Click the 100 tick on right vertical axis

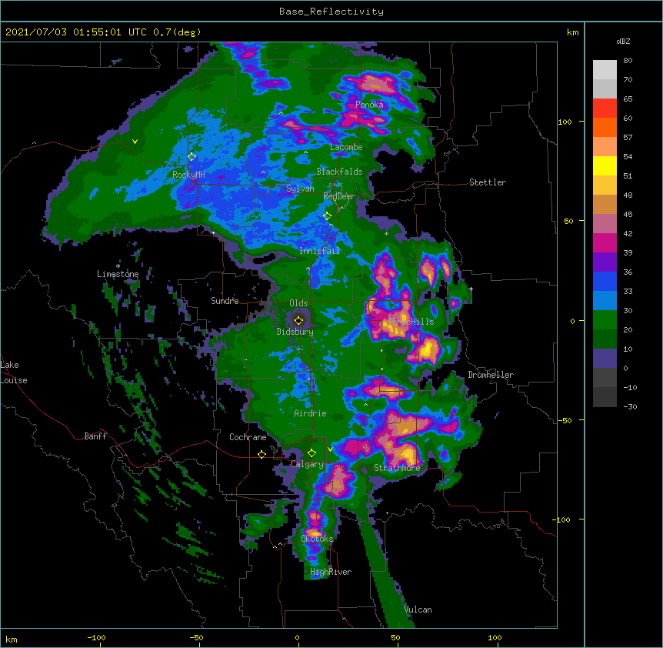tap(565, 122)
